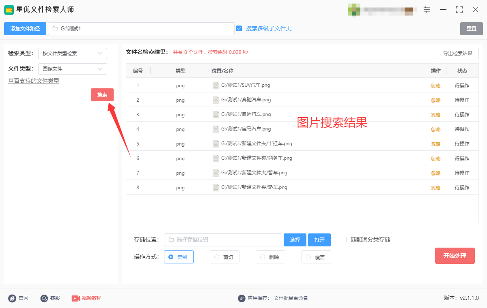This screenshot has height=308, width=487.
Task: Click the 重置 button
Action: pyautogui.click(x=472, y=29)
